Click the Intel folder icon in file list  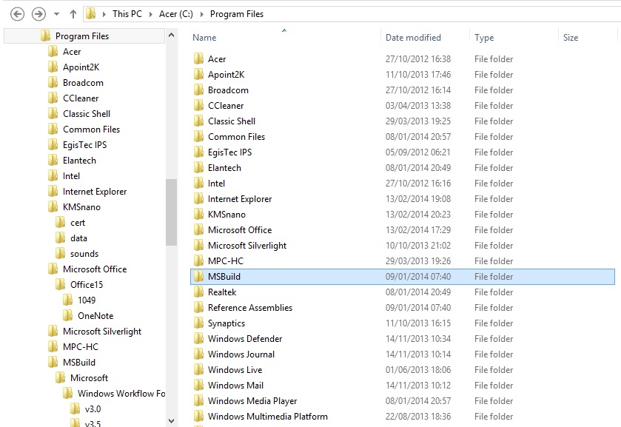(x=199, y=184)
